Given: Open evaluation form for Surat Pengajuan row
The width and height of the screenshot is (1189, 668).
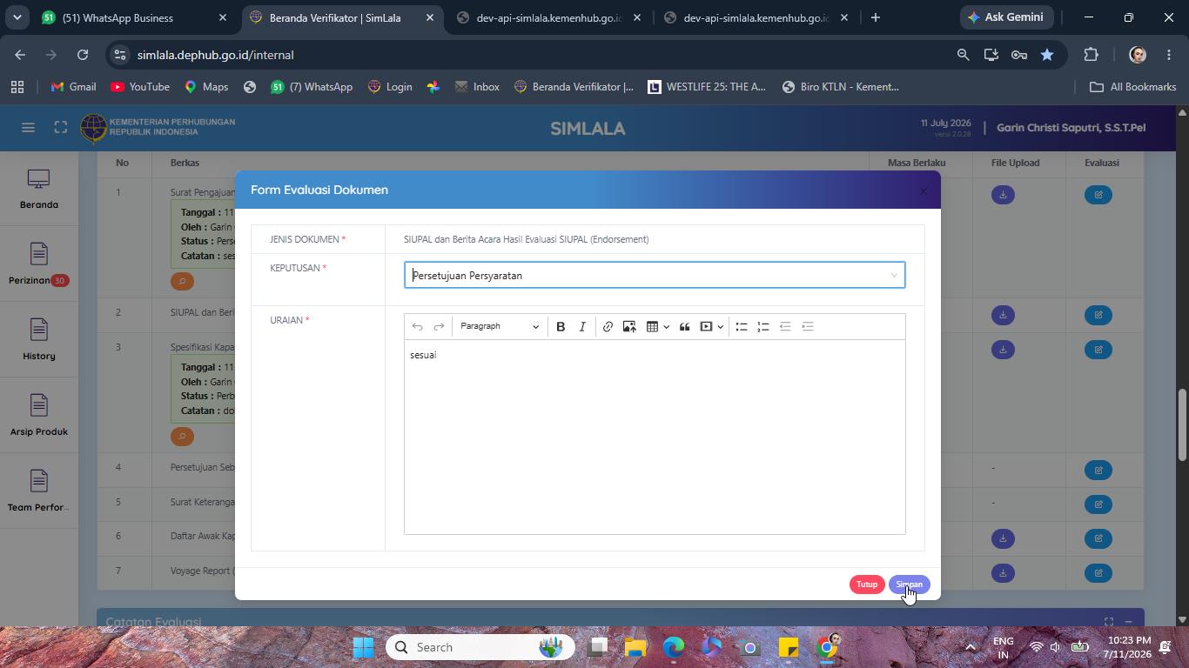Looking at the screenshot, I should [x=1098, y=195].
